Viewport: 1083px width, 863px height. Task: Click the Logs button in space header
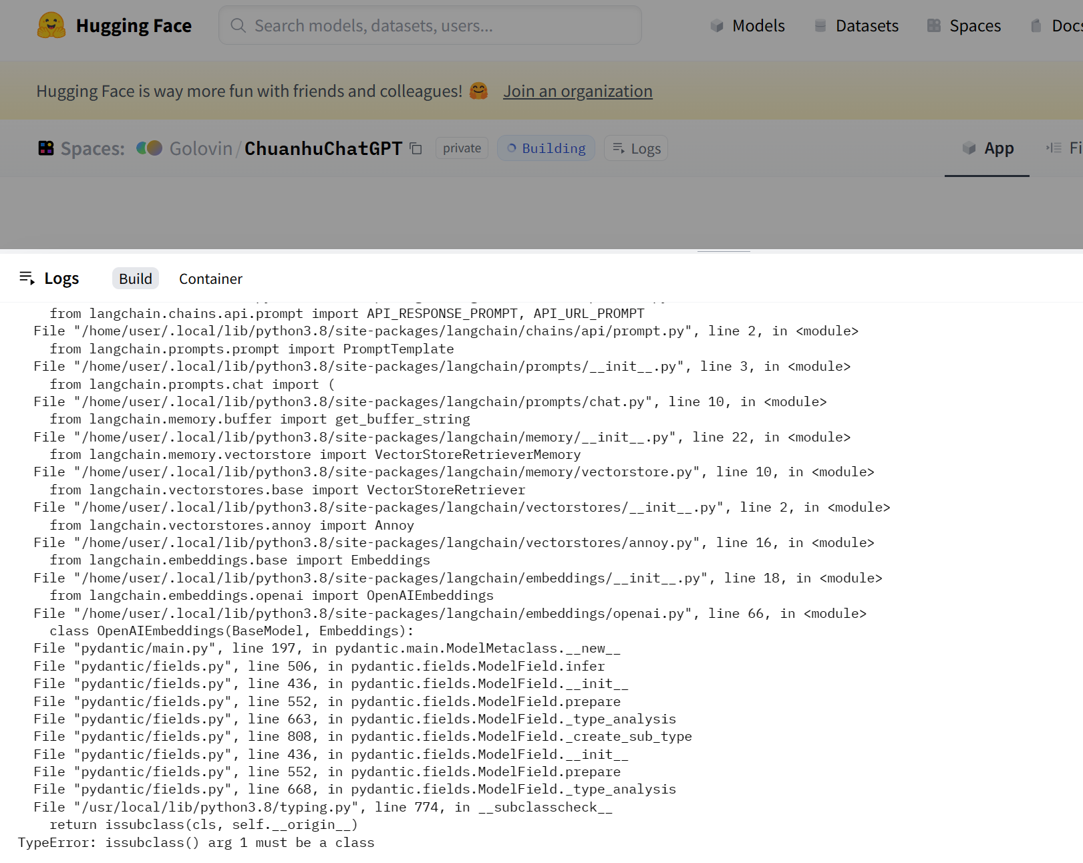(635, 148)
